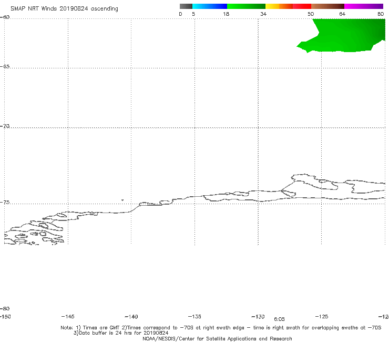Click the yellow-red 34-50 segment of color bar
This screenshot has height=342, width=389.
(288, 6)
